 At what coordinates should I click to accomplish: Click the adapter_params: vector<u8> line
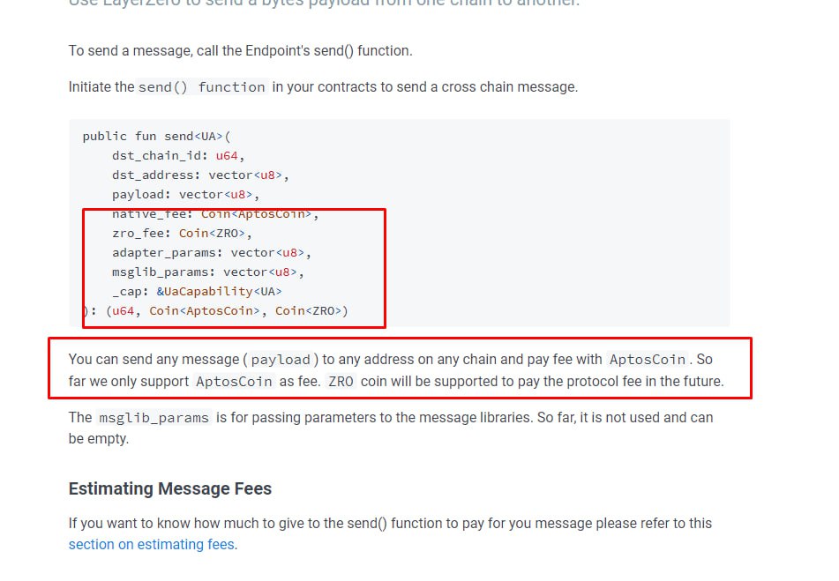point(212,252)
